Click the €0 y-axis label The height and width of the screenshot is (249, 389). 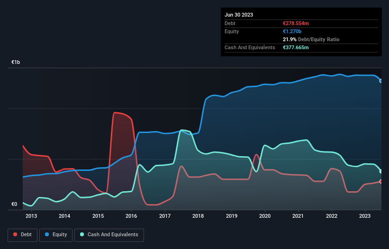tap(14, 204)
